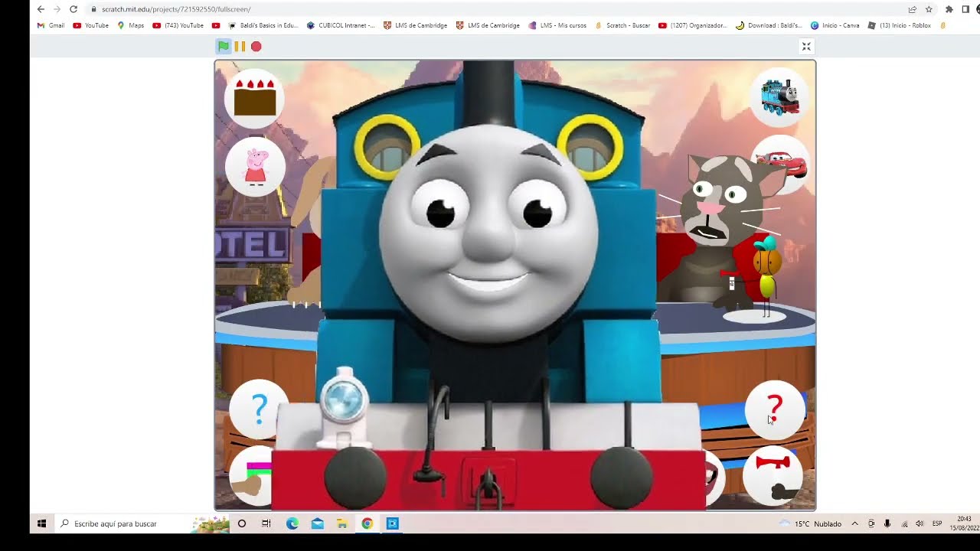Switch to Chrome in taskbar

click(x=367, y=523)
